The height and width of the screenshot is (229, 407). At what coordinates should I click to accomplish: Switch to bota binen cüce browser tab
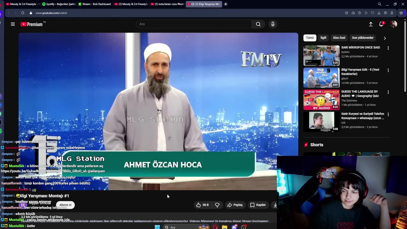tap(167, 4)
